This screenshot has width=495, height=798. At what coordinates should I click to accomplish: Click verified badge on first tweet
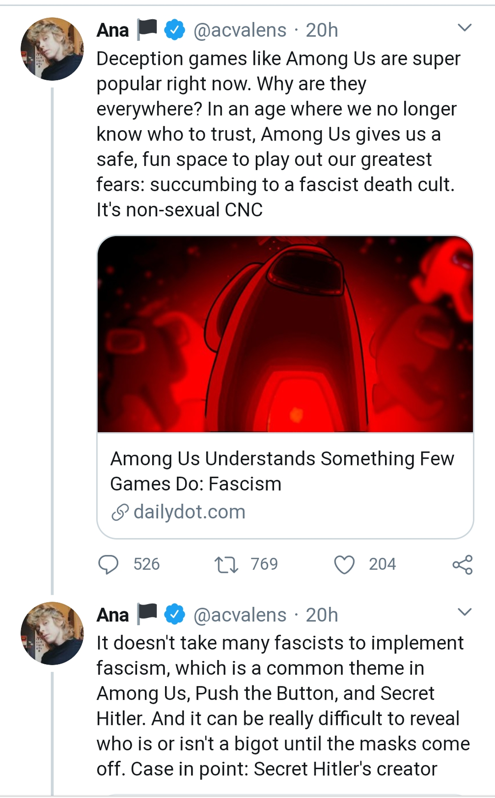coord(174,30)
